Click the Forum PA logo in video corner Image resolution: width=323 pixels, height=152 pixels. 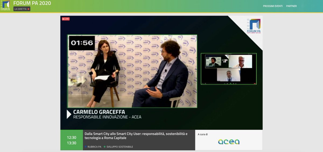(x=254, y=26)
